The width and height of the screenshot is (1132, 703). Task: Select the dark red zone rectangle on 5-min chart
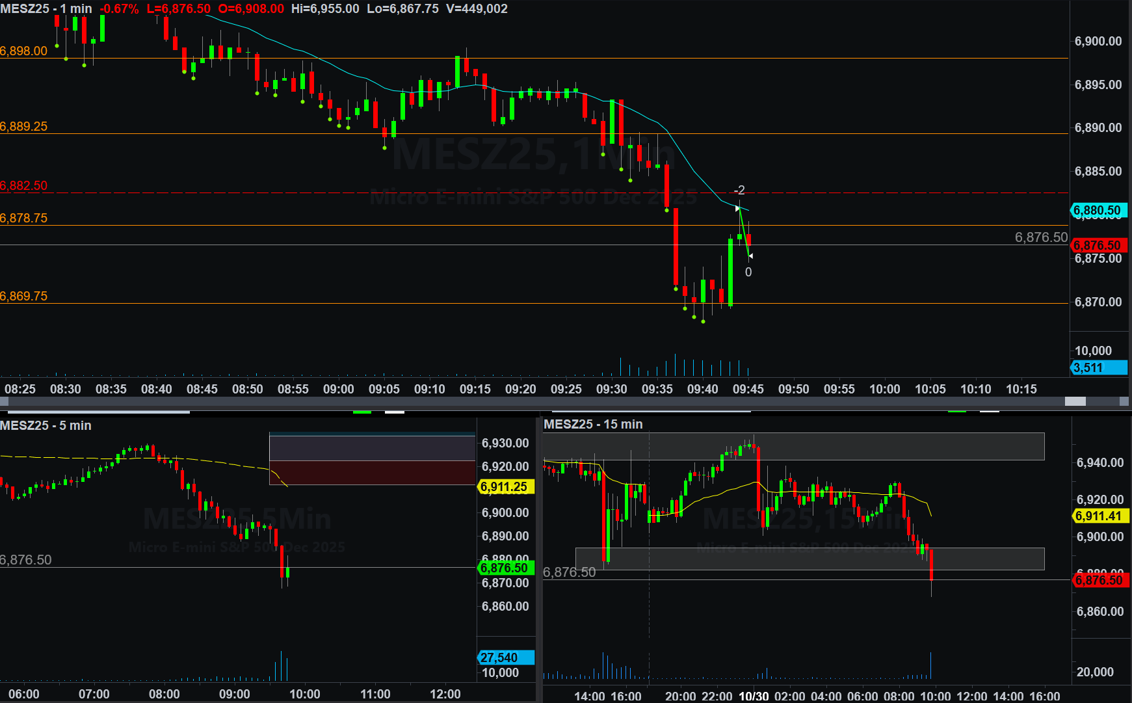372,473
